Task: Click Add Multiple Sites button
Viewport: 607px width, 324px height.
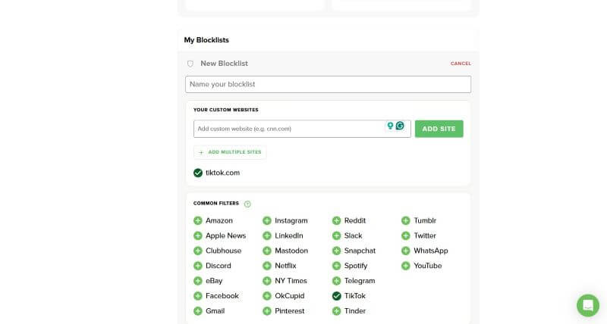Action: pos(230,152)
